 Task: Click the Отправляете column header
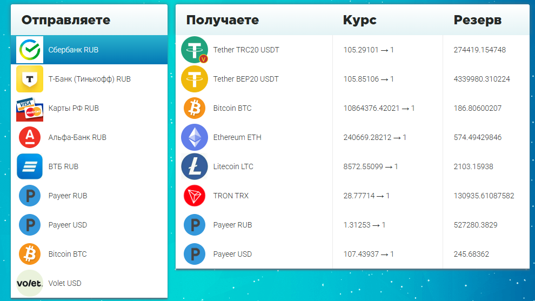tap(66, 20)
